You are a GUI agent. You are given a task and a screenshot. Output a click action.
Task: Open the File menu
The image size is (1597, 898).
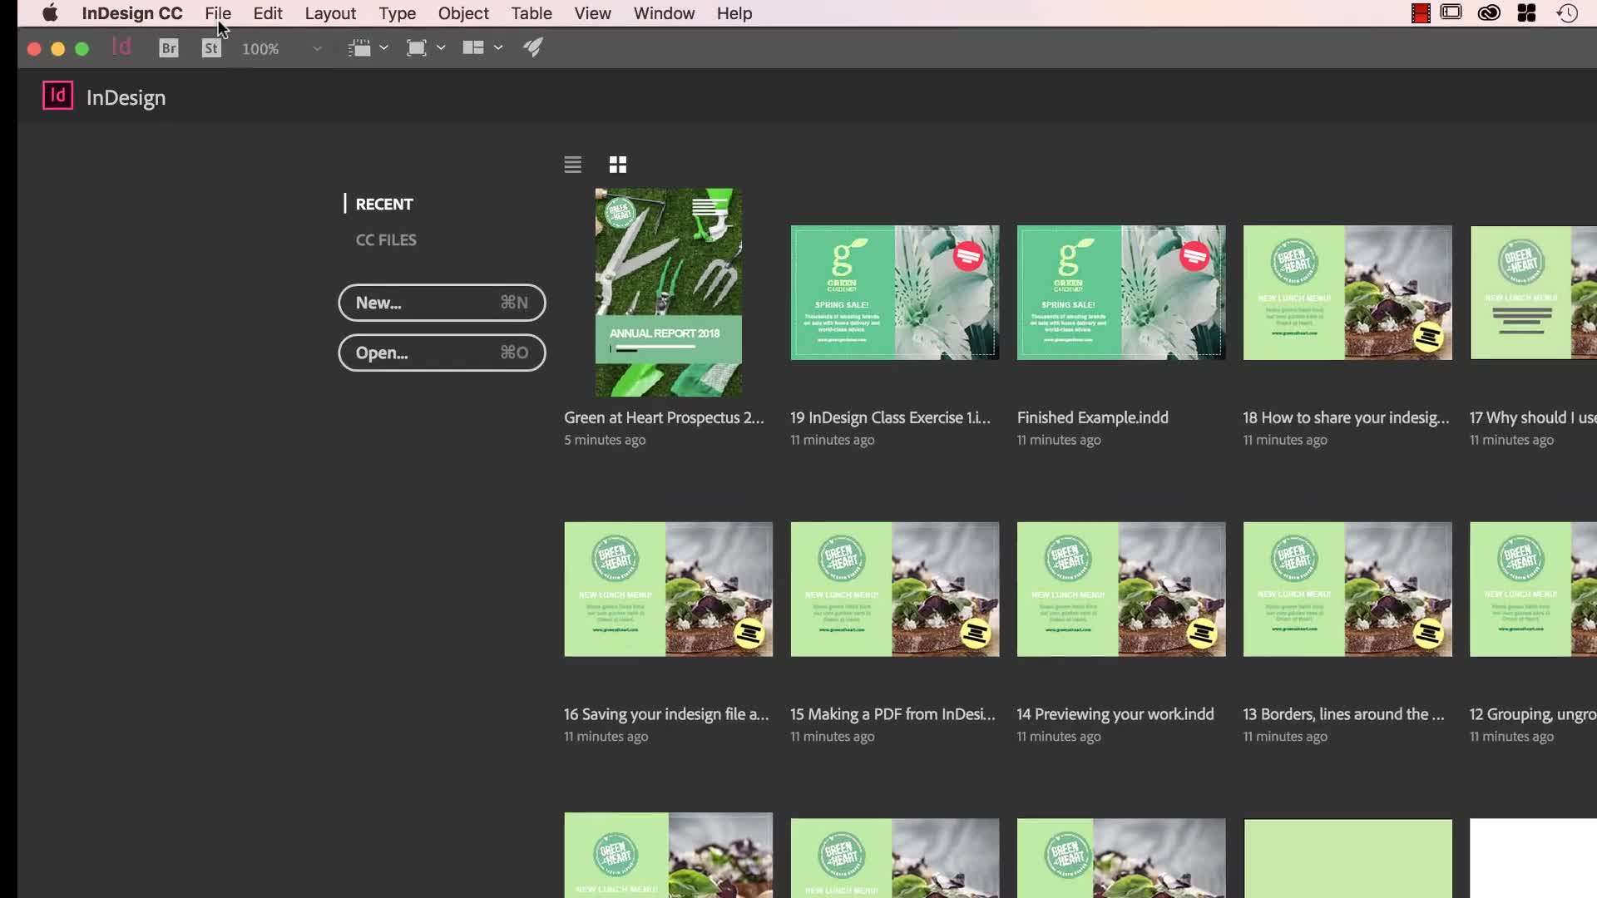(x=218, y=13)
